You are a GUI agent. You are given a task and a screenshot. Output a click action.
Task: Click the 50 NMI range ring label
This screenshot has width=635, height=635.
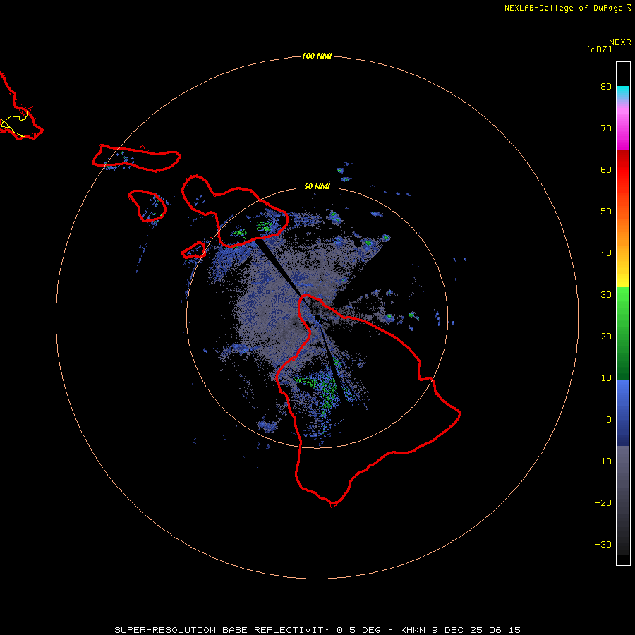(x=317, y=186)
